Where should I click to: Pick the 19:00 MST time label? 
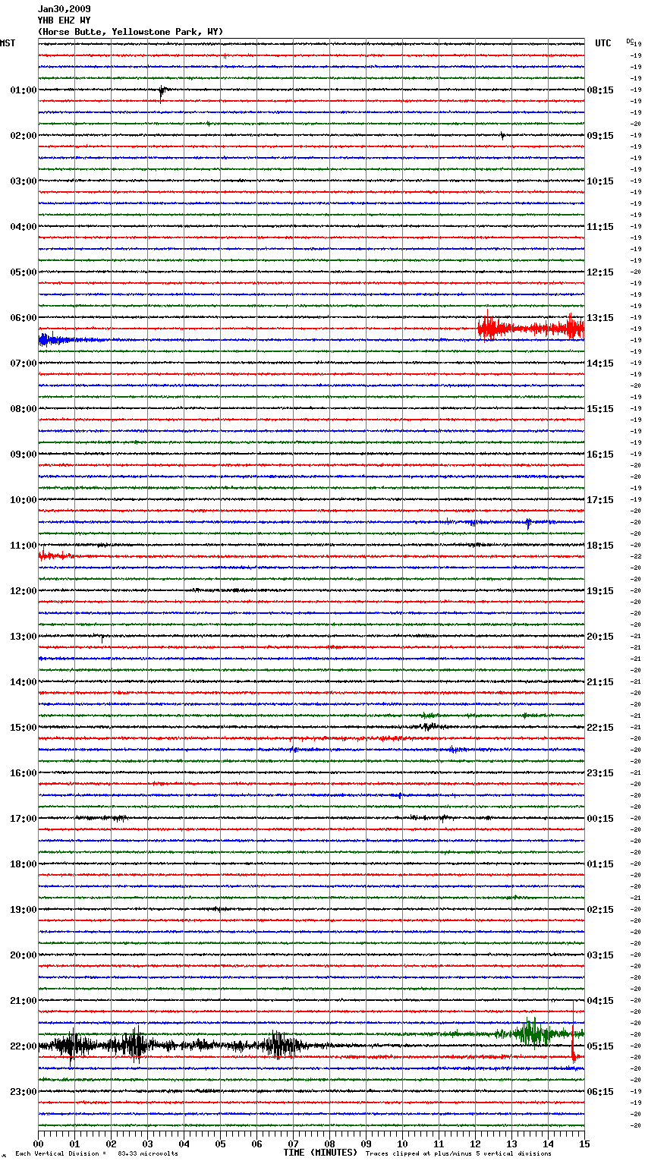coord(24,910)
